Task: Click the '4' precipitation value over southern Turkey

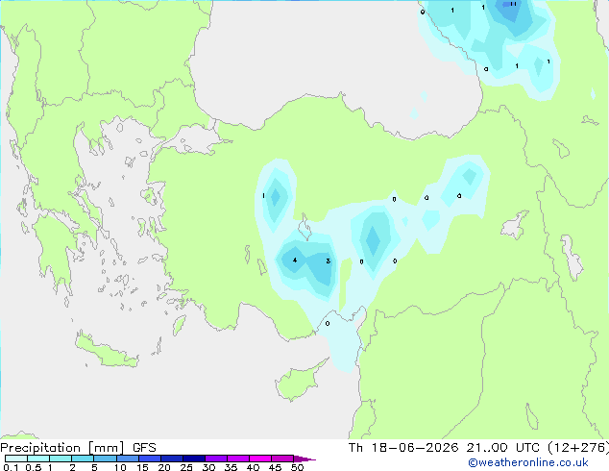Action: pos(295,260)
